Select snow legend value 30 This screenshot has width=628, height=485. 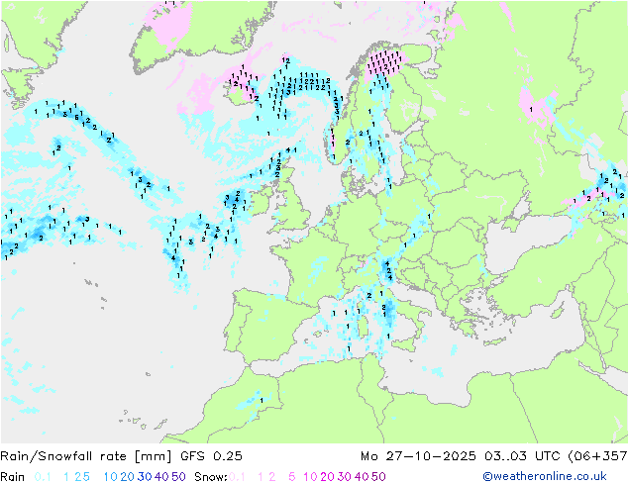click(x=345, y=477)
